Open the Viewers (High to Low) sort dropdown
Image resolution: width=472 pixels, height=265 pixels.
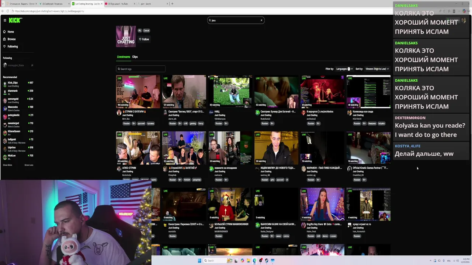(x=377, y=69)
